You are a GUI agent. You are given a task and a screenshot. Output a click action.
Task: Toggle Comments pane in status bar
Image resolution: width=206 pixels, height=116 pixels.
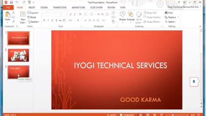127,115
